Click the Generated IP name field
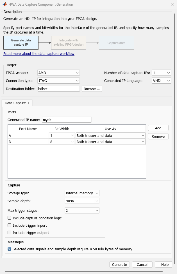177x274 pixels. [67, 120]
